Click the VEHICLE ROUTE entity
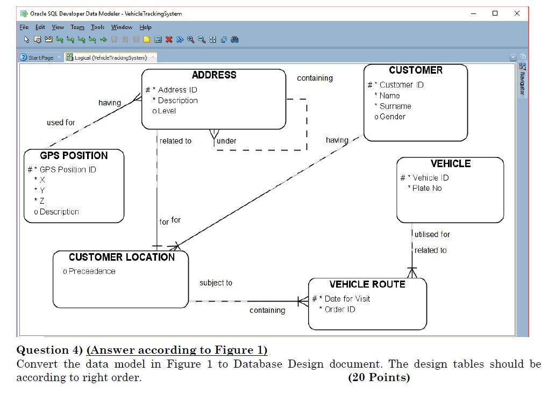The width and height of the screenshot is (548, 394). pyautogui.click(x=367, y=304)
